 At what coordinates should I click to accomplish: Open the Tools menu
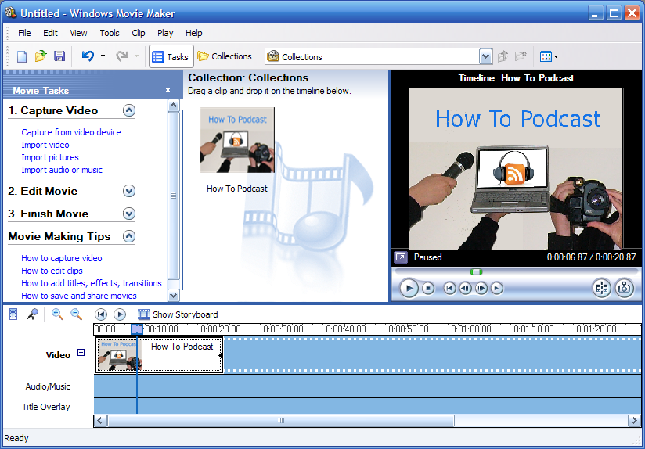click(110, 33)
